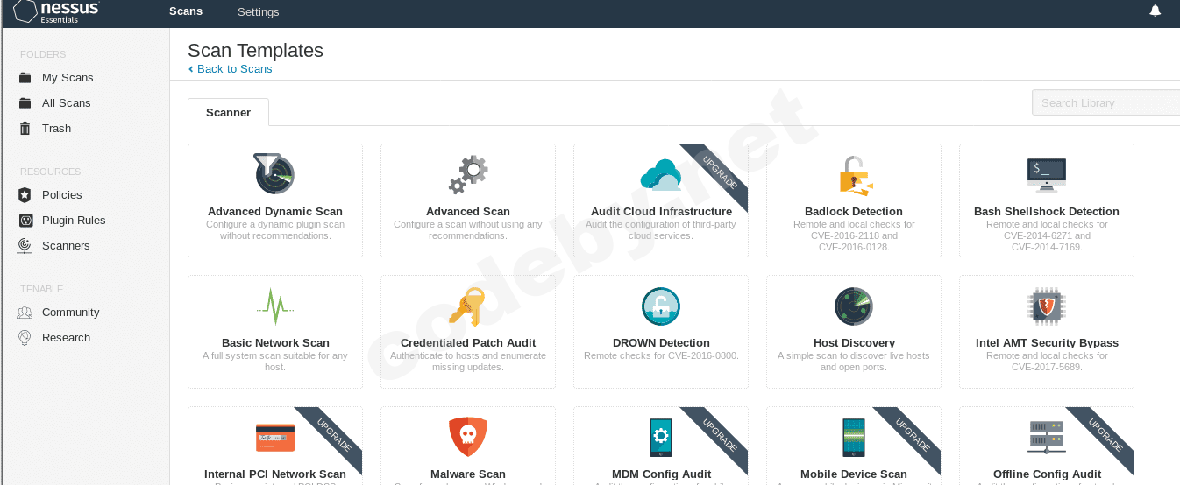
Task: Select the Scanner tab
Action: 229,112
